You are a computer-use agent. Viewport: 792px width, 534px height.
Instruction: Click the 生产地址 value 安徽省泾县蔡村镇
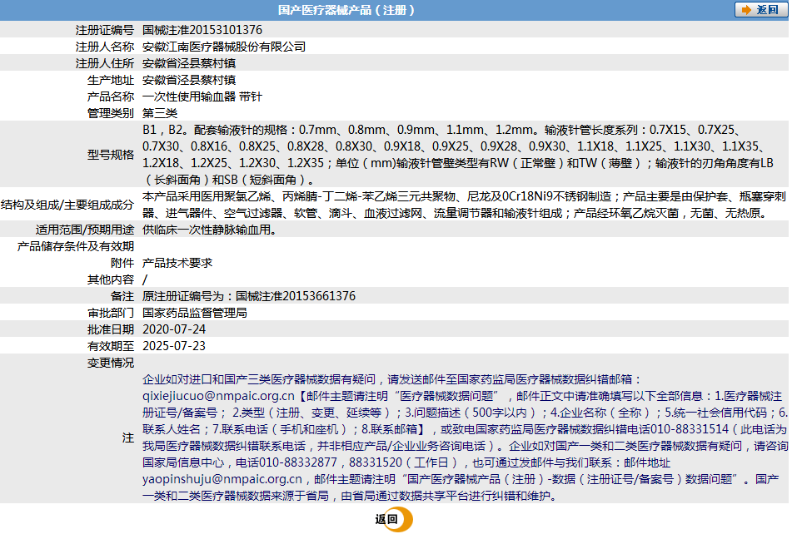point(189,80)
